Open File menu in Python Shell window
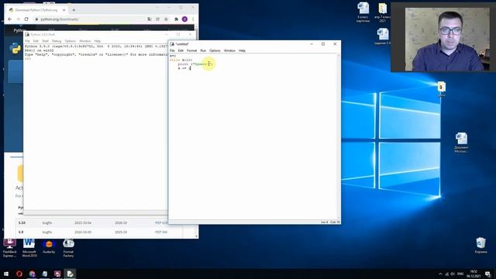 (x=27, y=41)
